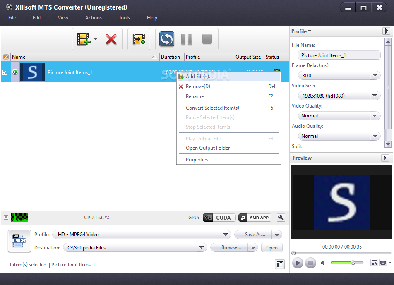Open the Video Size 1920x1080 dropdown

pos(375,96)
